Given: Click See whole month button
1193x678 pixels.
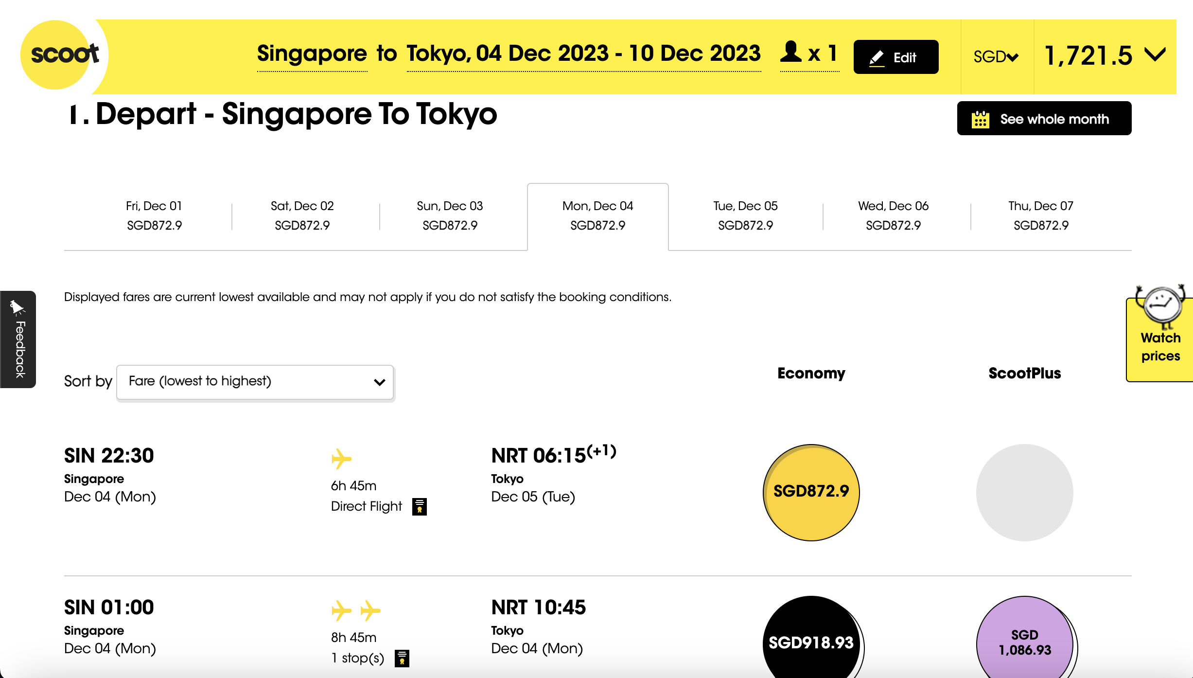Looking at the screenshot, I should 1044,118.
